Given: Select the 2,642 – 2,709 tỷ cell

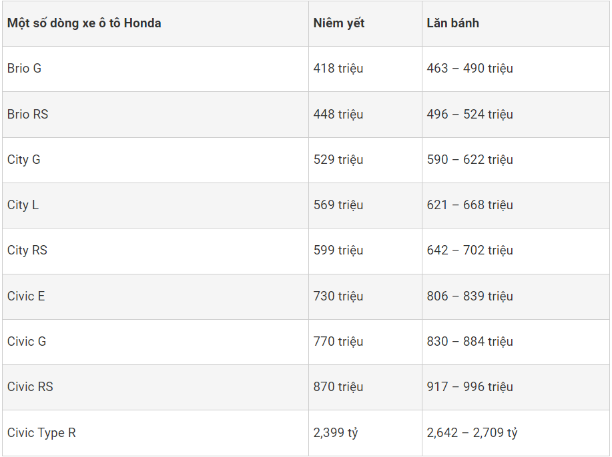Looking at the screenshot, I should tap(472, 433).
